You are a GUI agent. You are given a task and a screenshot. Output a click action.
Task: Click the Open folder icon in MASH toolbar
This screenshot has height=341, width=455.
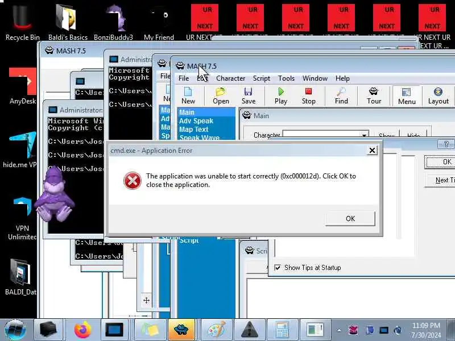(x=221, y=96)
